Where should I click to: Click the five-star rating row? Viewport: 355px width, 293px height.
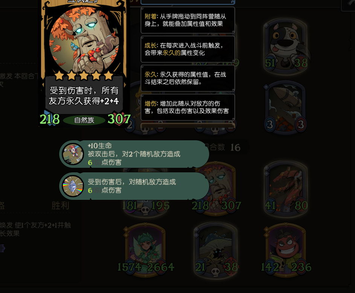coord(84,75)
